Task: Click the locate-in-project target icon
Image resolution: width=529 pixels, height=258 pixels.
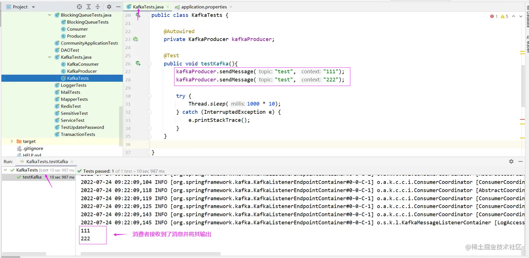Action: click(79, 7)
